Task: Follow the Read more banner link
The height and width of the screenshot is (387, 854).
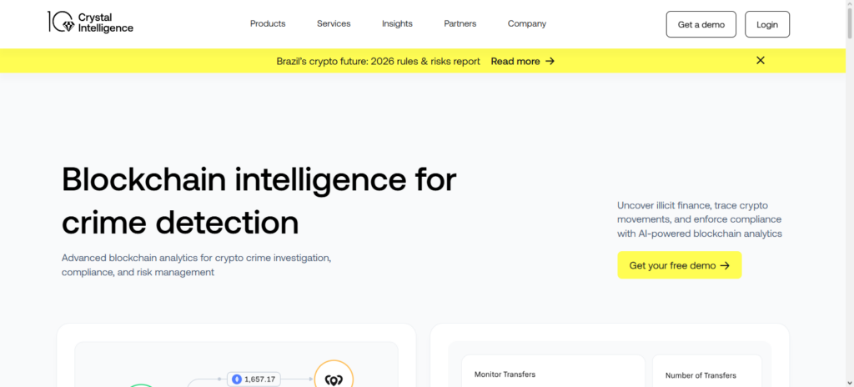Action: 522,61
